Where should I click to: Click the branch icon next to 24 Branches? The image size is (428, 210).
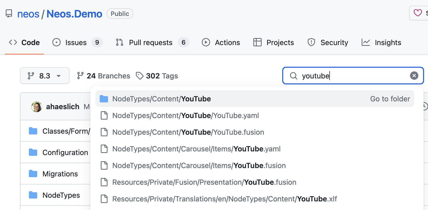click(80, 76)
